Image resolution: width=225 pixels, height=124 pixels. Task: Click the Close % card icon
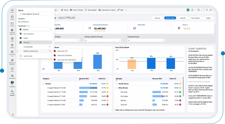179,28
